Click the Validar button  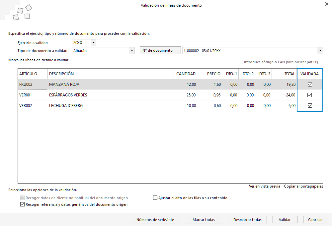[285, 220]
